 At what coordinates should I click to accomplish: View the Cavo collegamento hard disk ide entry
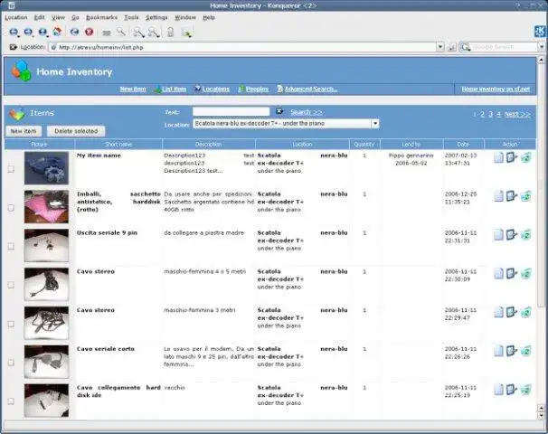[498, 390]
